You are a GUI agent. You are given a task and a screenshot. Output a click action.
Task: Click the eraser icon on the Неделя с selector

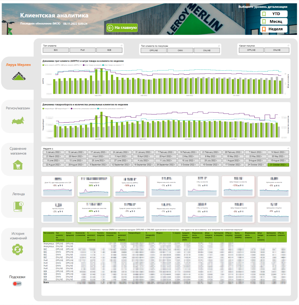pyautogui.click(x=289, y=148)
